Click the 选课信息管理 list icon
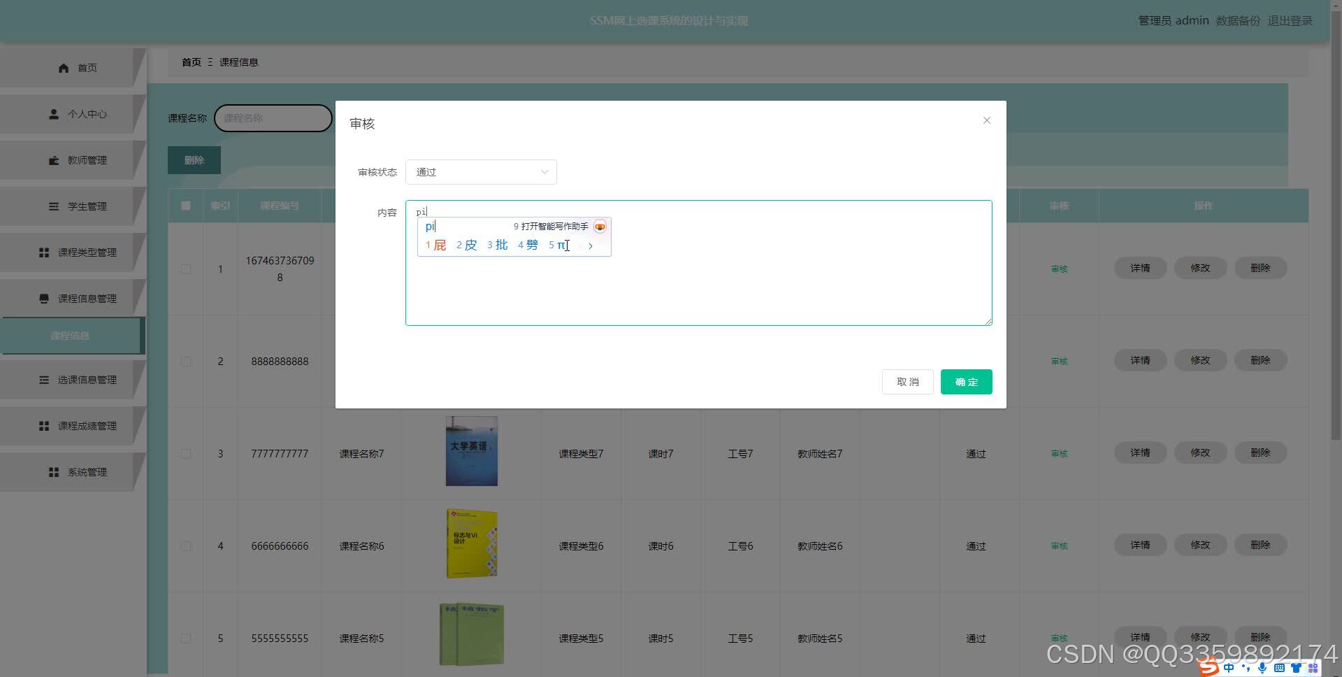 tap(44, 380)
